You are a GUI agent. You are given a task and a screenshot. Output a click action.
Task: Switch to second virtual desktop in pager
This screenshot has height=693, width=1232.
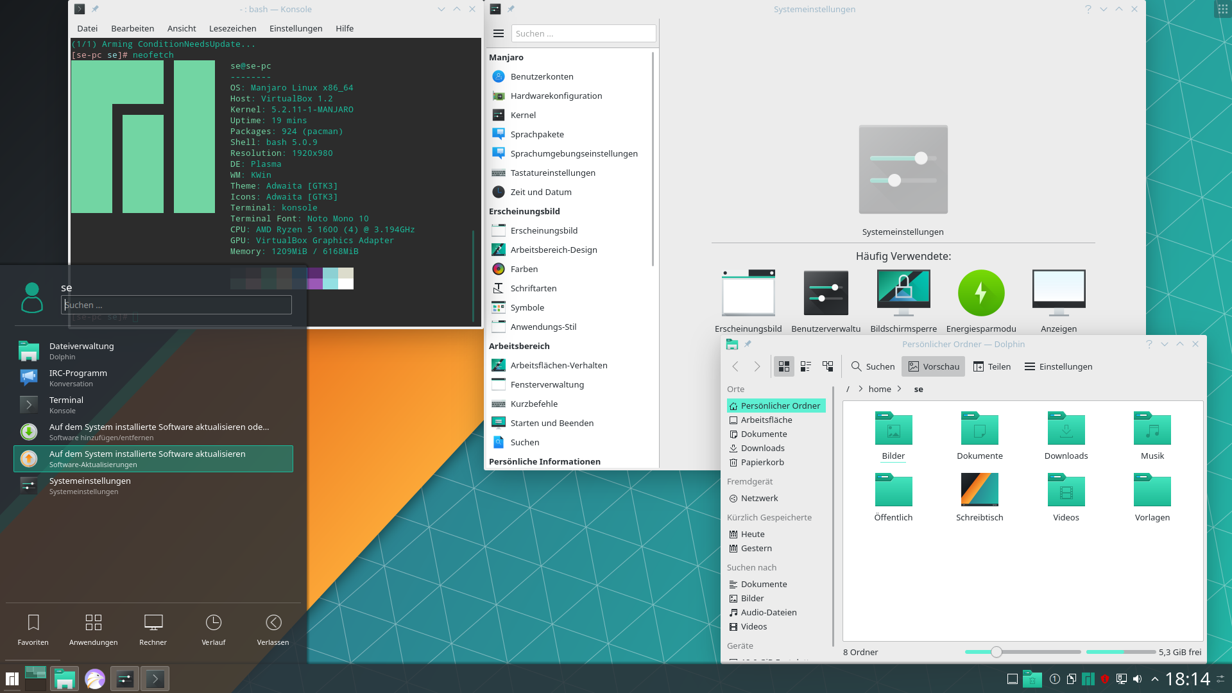[35, 685]
